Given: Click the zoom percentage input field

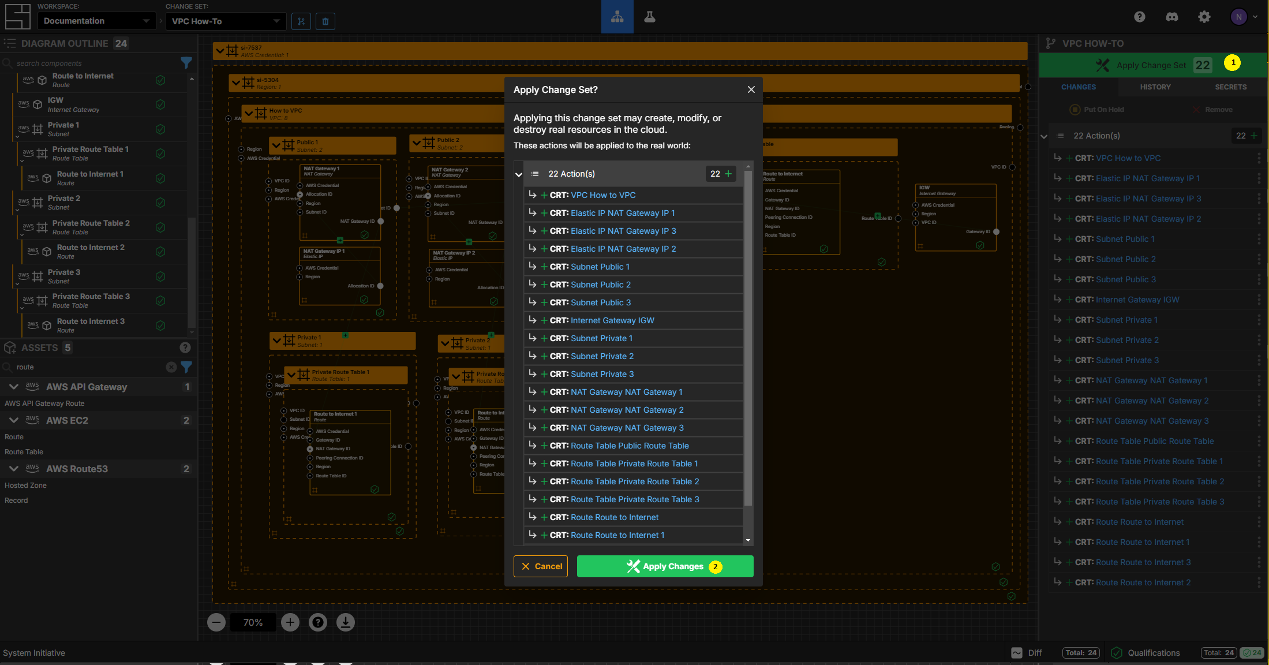Looking at the screenshot, I should click(x=253, y=622).
